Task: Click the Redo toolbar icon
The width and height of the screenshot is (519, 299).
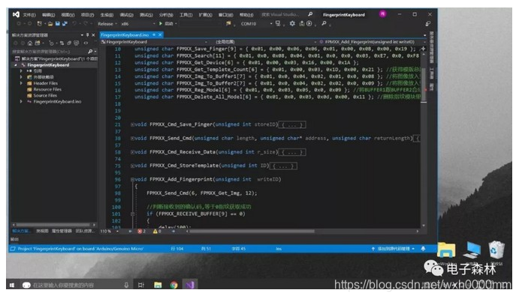Action: pos(86,24)
